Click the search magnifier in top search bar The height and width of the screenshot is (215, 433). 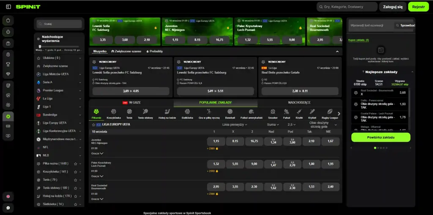[x=321, y=7]
